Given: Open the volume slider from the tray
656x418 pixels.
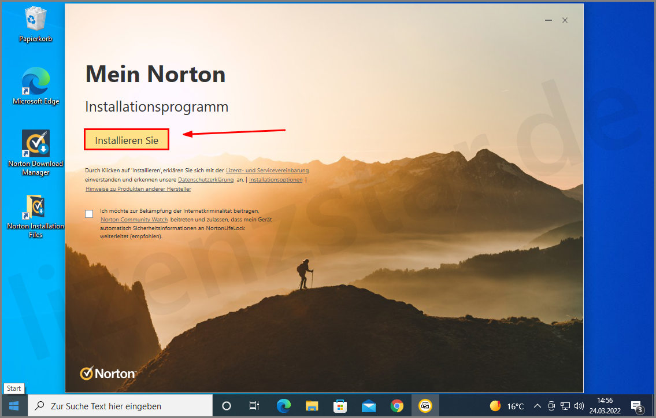Looking at the screenshot, I should 580,405.
